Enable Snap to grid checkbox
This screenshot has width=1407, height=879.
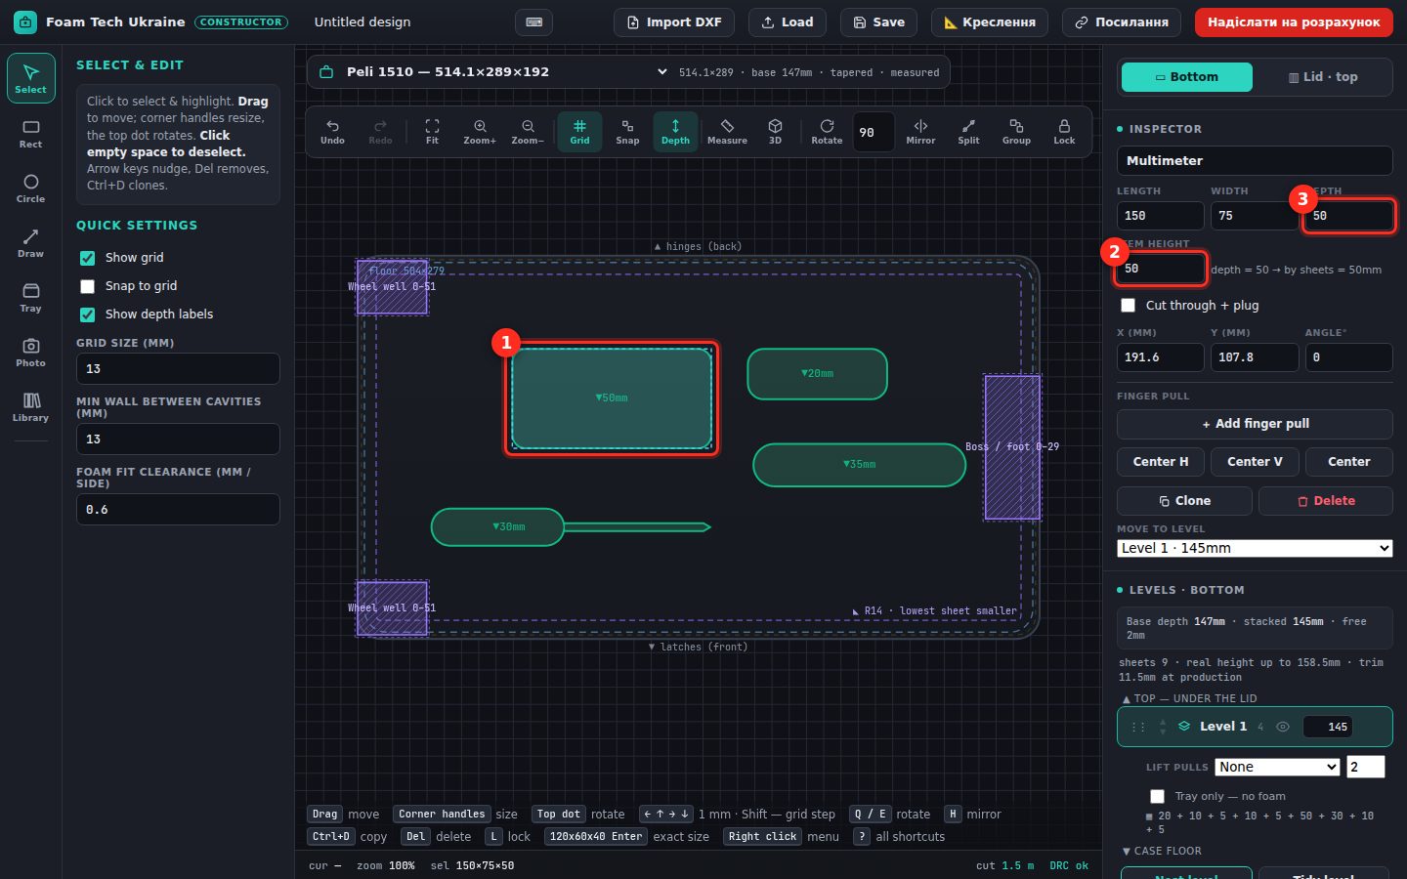pyautogui.click(x=87, y=286)
